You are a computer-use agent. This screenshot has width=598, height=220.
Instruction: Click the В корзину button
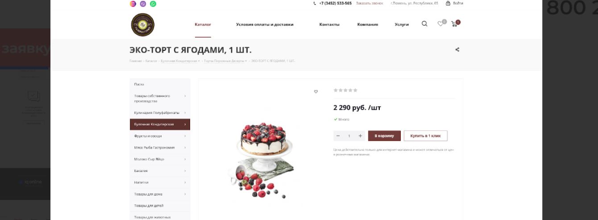coord(384,136)
